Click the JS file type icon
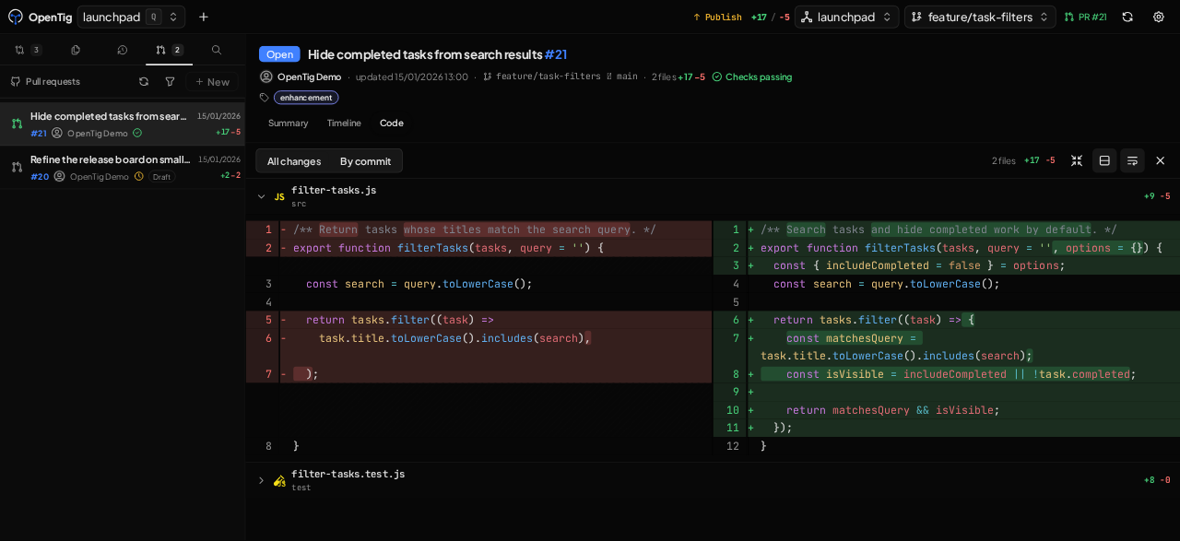The height and width of the screenshot is (541, 1180). click(279, 196)
